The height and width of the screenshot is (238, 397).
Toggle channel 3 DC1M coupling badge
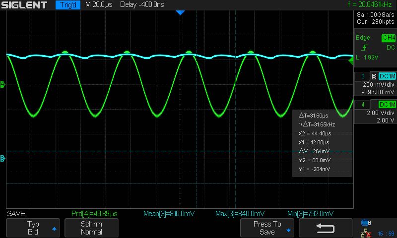pos(387,76)
